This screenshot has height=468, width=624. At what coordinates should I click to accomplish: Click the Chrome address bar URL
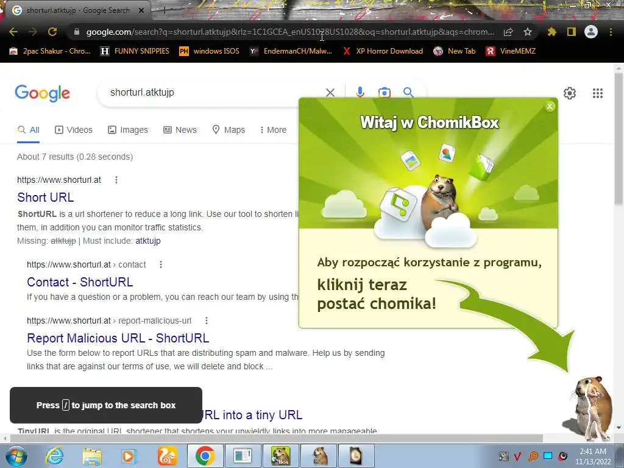point(290,32)
